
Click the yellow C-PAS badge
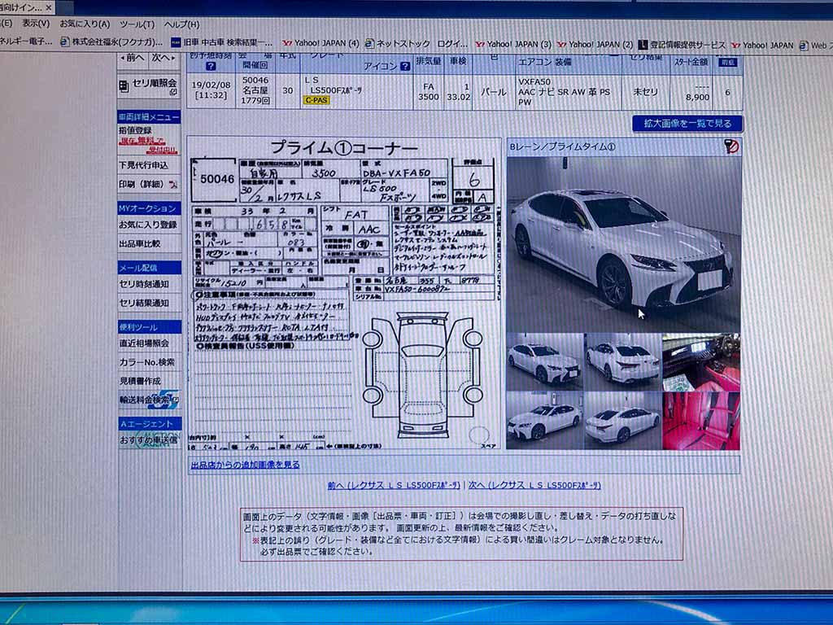pyautogui.click(x=316, y=100)
